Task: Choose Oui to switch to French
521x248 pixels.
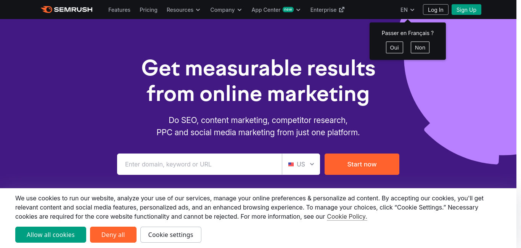Action: click(x=394, y=47)
